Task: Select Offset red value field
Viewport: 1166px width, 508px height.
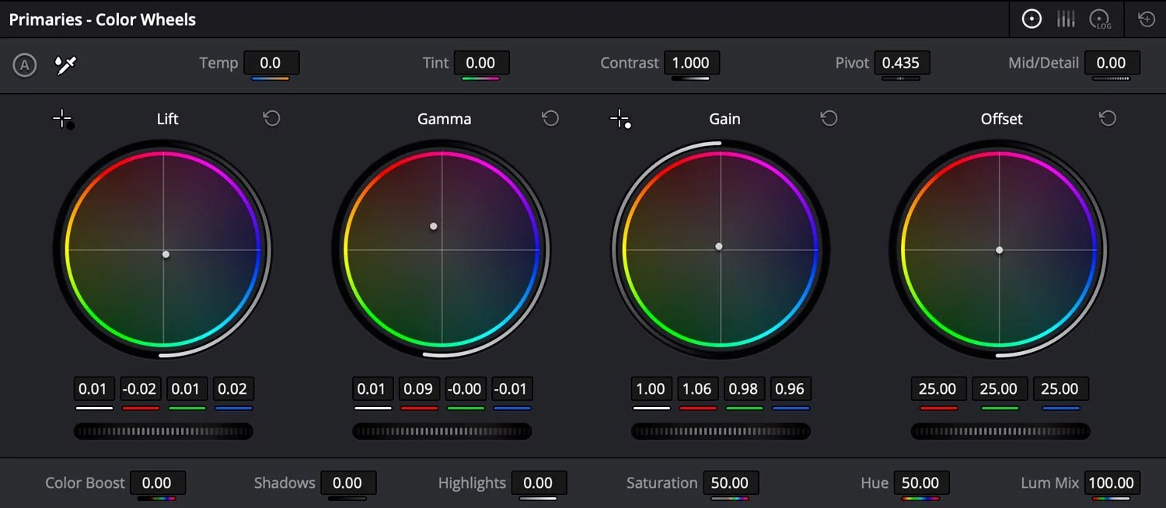Action: (x=938, y=388)
